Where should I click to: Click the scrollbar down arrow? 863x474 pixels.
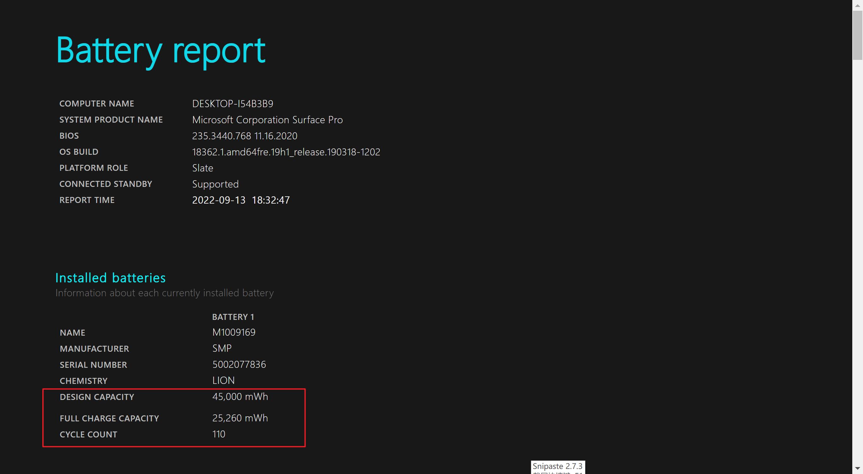[857, 468]
